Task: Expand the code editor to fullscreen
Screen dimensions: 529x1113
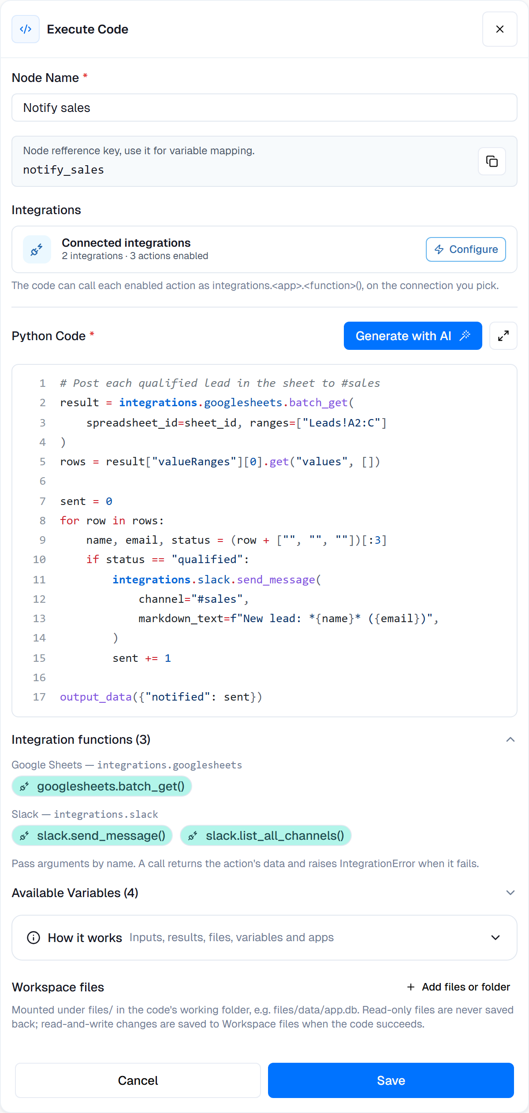Action: (503, 336)
